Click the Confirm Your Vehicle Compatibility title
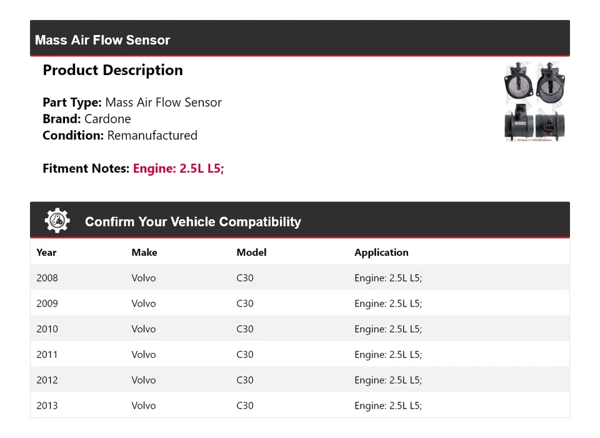This screenshot has height=438, width=600. coord(192,222)
